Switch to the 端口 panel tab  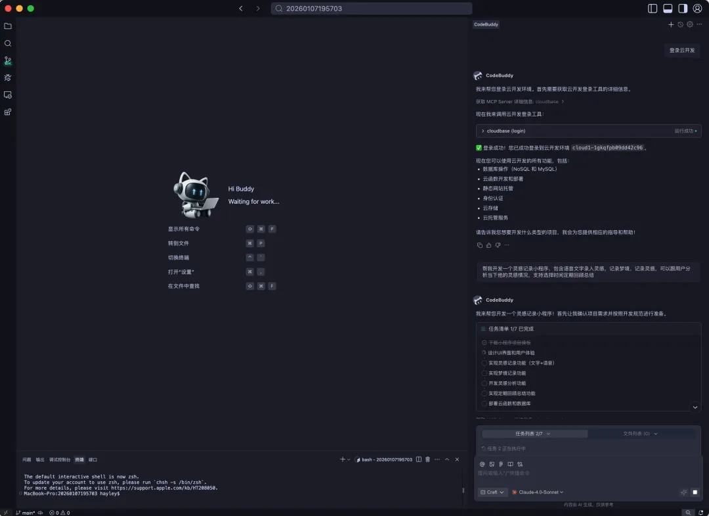click(93, 460)
